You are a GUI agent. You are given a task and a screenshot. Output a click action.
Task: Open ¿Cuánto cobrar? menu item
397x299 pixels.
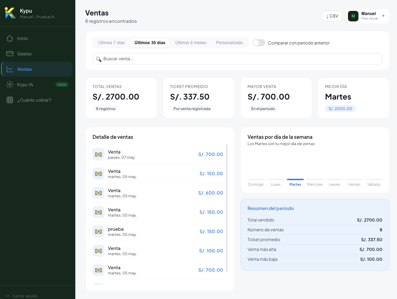coord(37,100)
